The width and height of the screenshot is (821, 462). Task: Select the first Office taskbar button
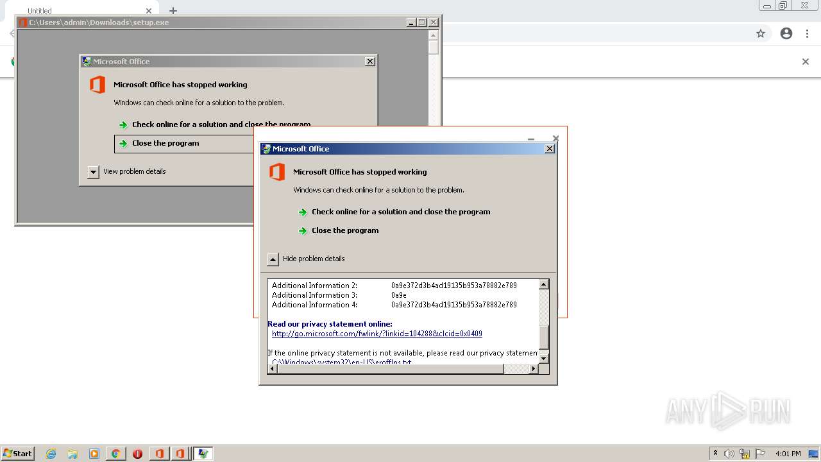[x=159, y=454]
